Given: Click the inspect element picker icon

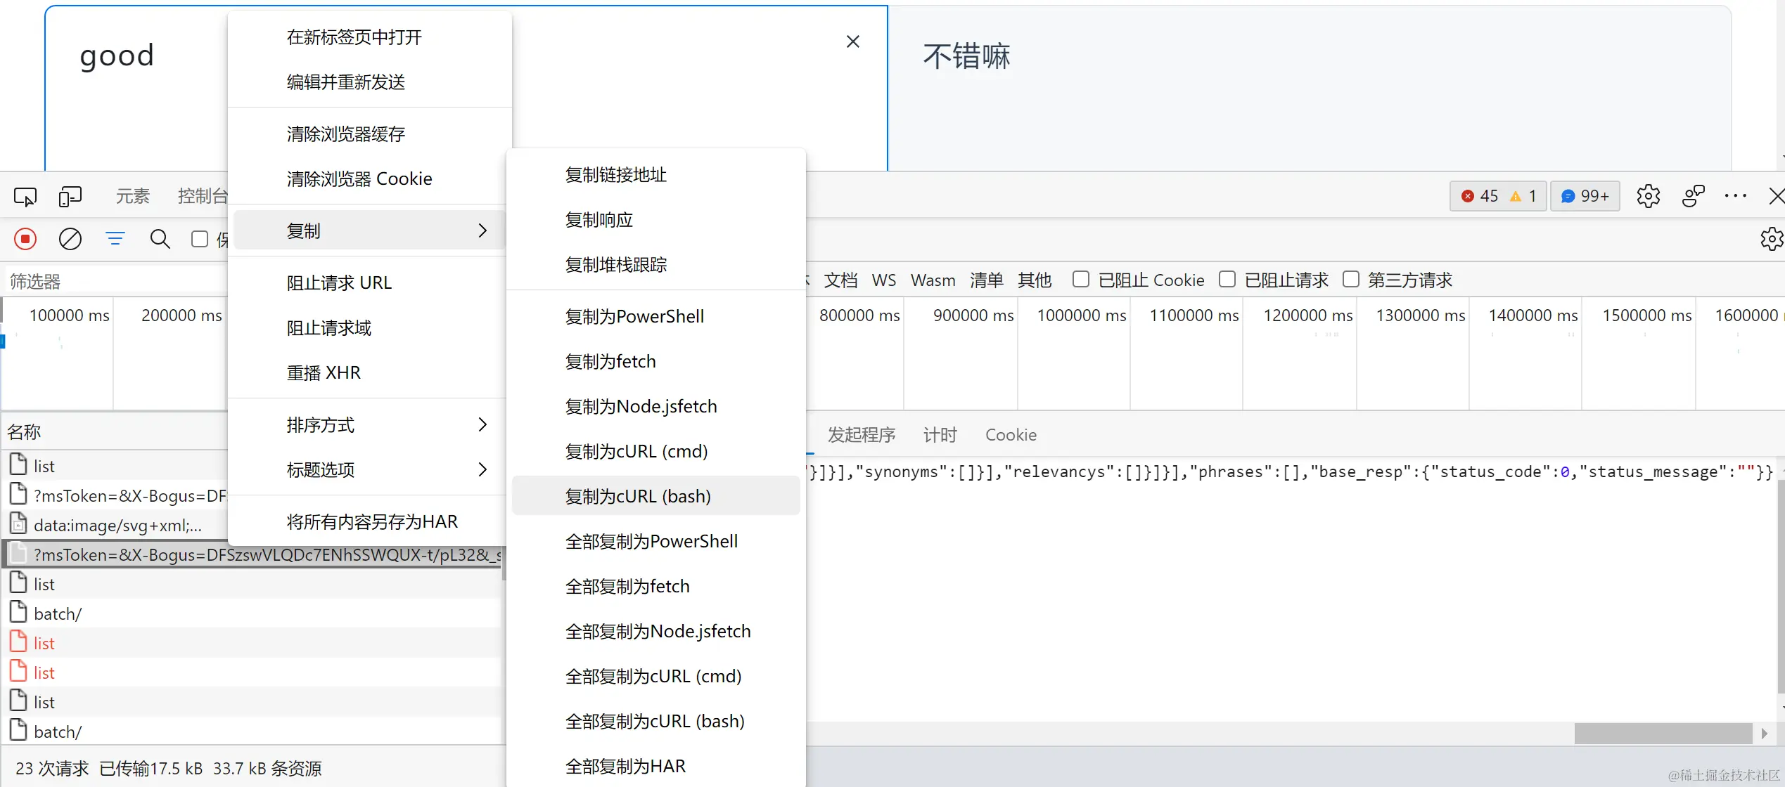Looking at the screenshot, I should tap(25, 197).
